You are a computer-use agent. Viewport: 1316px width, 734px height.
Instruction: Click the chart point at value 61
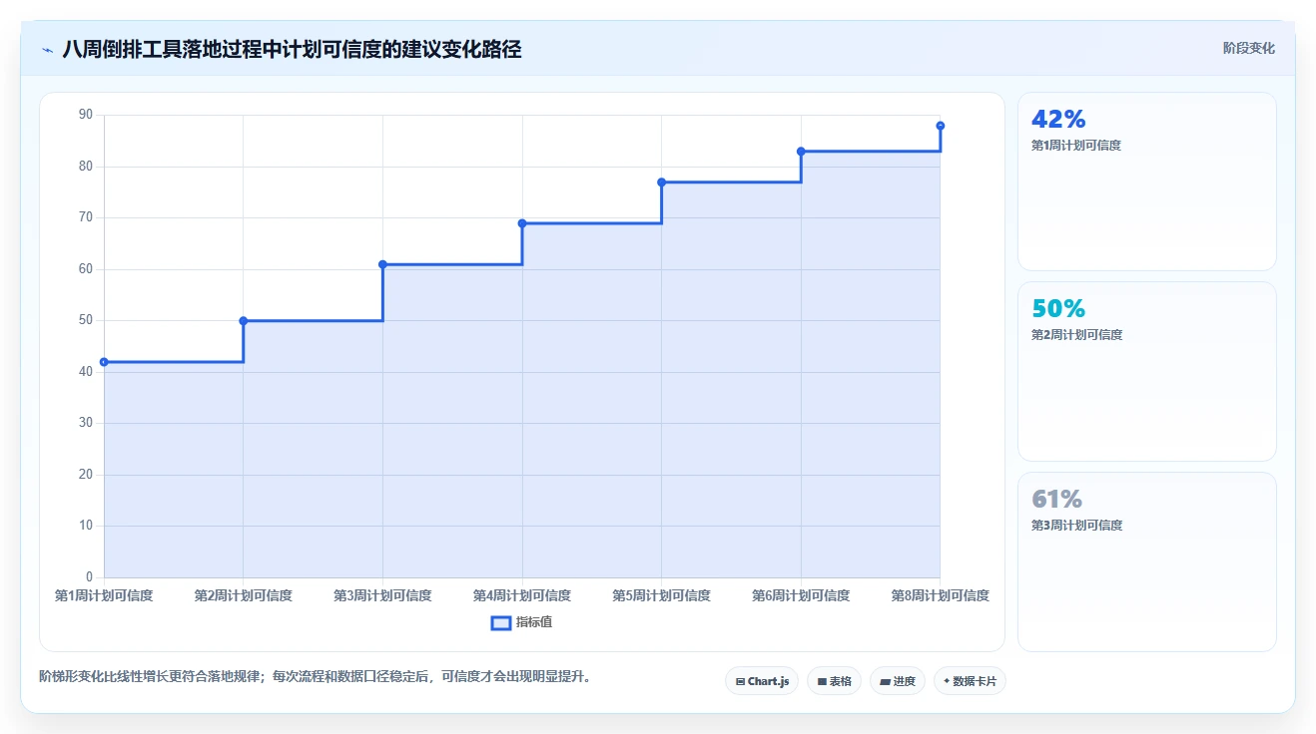click(382, 264)
